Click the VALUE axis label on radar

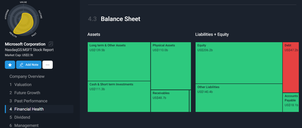coord(23,2)
